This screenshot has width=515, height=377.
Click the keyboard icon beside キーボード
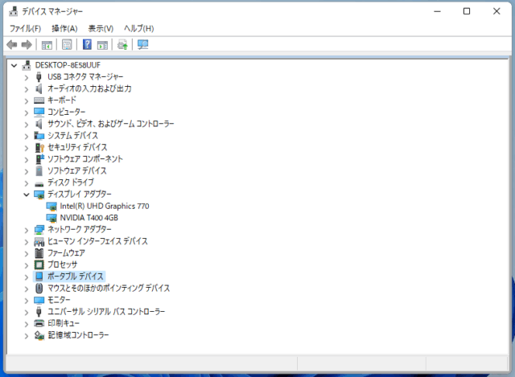(39, 100)
